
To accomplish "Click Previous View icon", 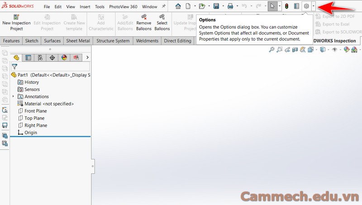I will pyautogui.click(x=287, y=49).
